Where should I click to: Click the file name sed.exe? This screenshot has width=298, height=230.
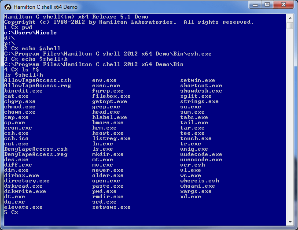[104, 202]
